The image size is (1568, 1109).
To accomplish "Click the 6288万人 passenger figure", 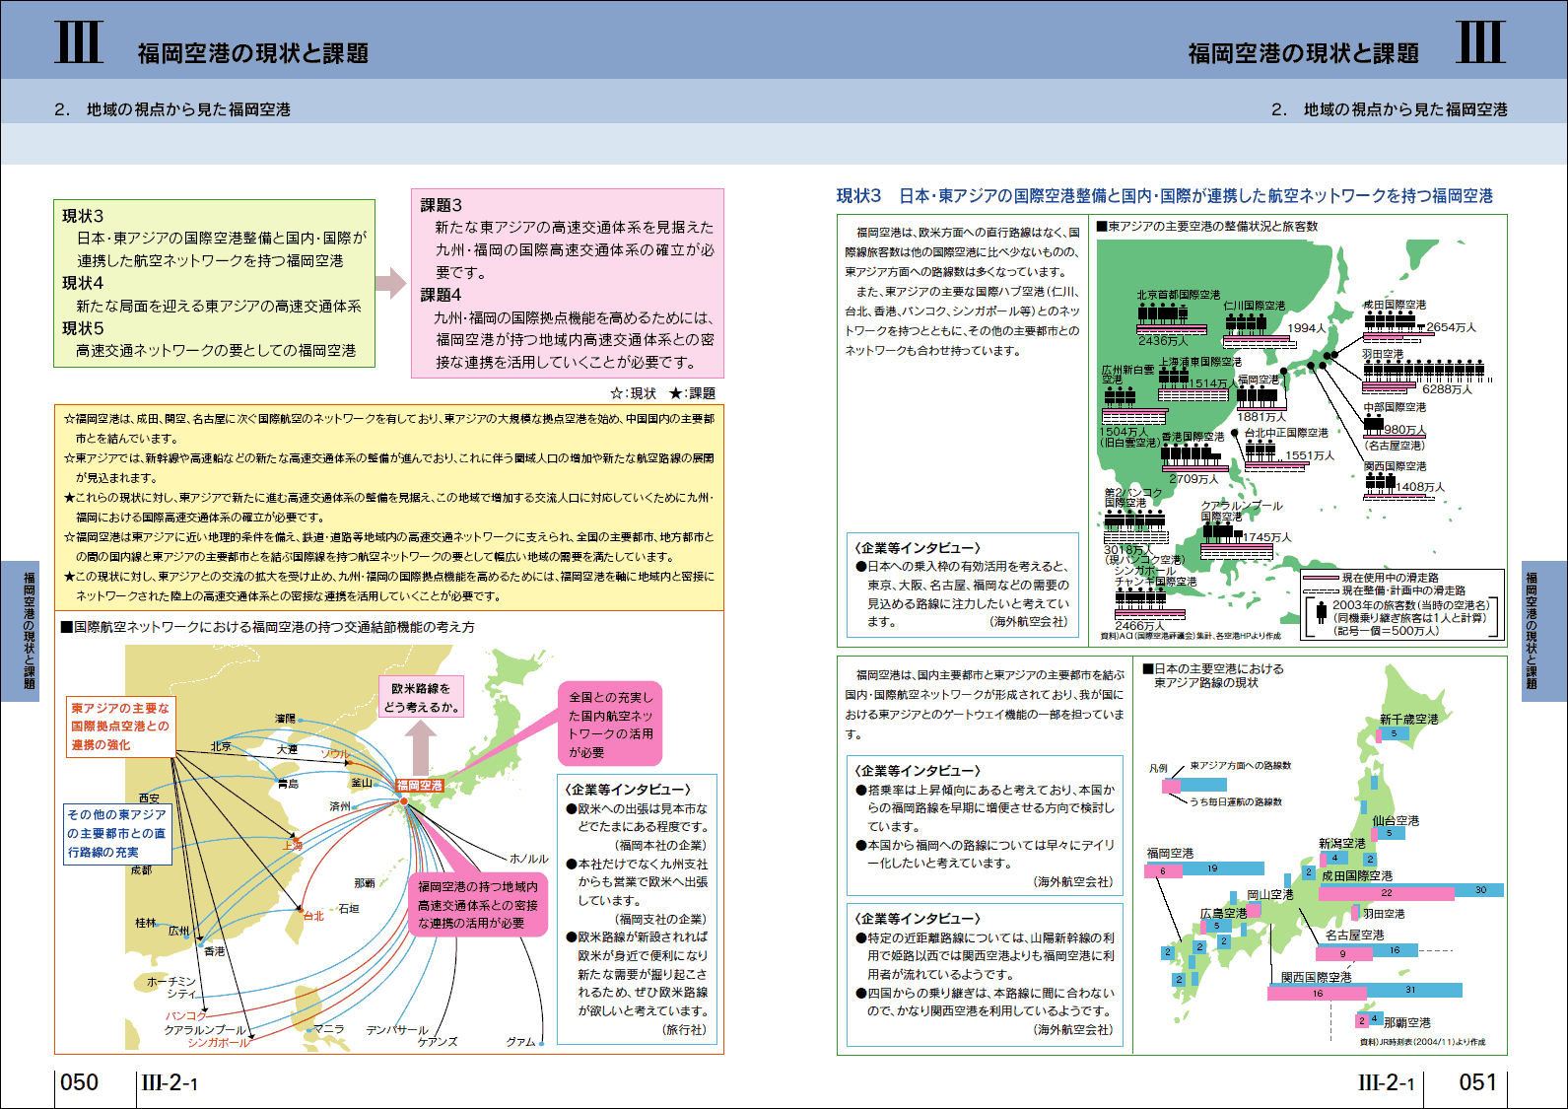I will pyautogui.click(x=1447, y=389).
